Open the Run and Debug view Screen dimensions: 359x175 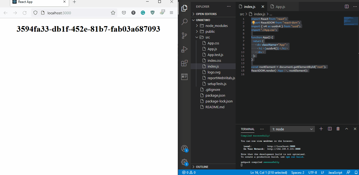click(184, 49)
